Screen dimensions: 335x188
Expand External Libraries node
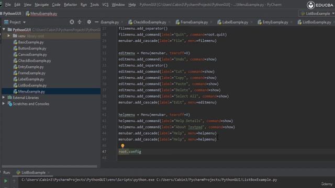[4, 98]
